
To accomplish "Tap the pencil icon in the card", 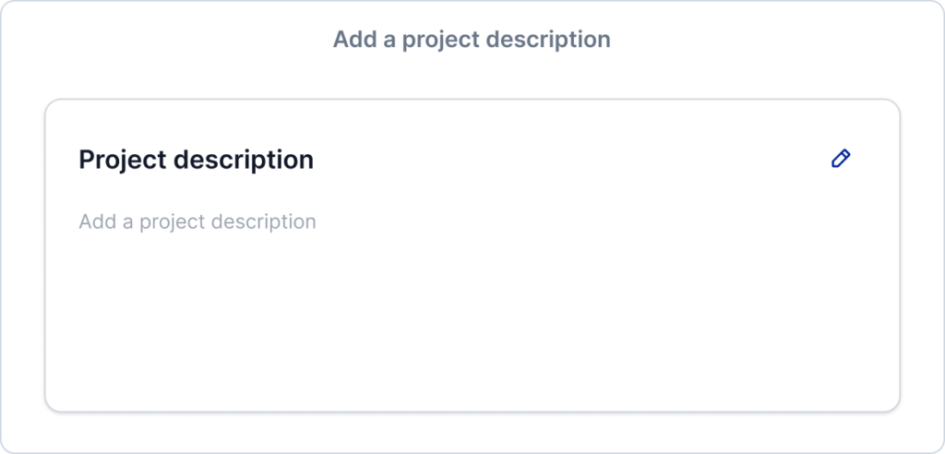I will click(841, 159).
